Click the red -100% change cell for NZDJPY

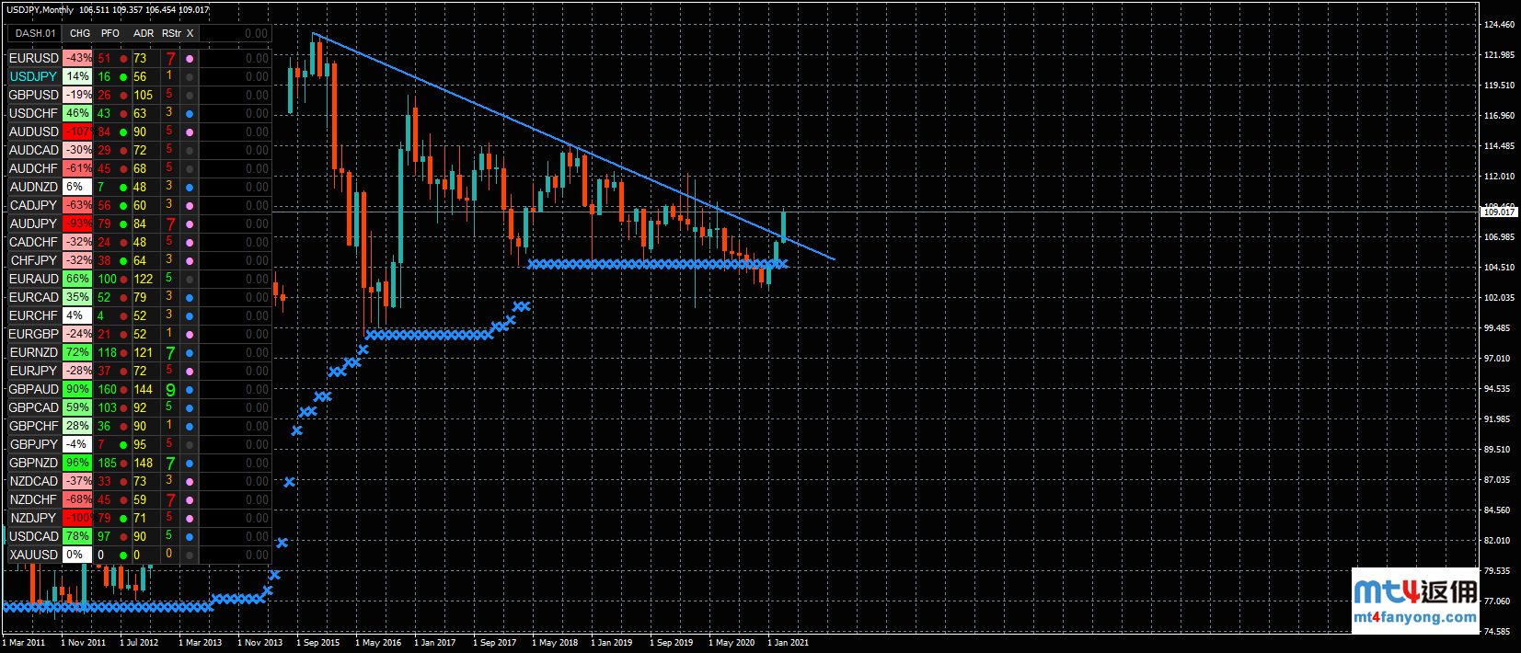[78, 518]
